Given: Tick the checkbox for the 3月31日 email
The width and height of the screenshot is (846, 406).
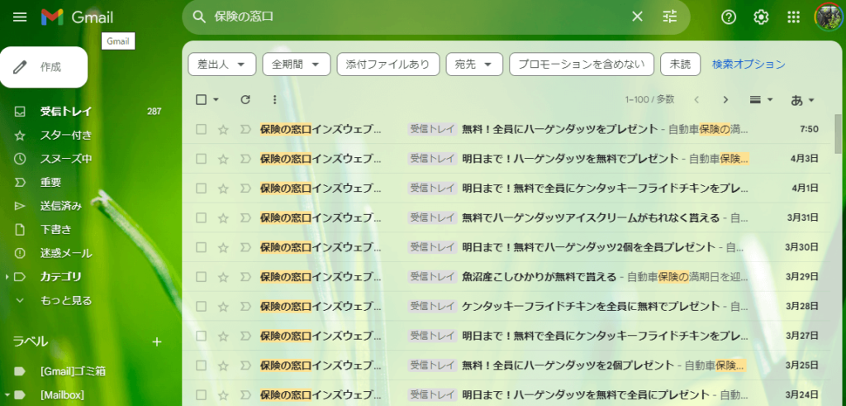Looking at the screenshot, I should [201, 218].
